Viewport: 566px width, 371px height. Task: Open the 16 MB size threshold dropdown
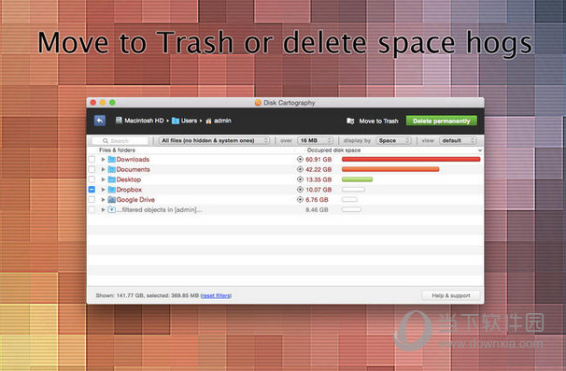tap(315, 140)
